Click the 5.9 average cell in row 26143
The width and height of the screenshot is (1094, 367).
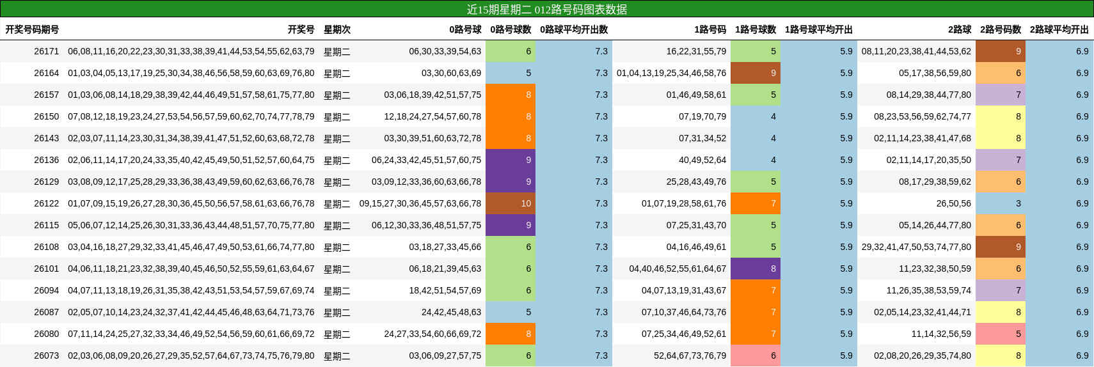pyautogui.click(x=819, y=138)
